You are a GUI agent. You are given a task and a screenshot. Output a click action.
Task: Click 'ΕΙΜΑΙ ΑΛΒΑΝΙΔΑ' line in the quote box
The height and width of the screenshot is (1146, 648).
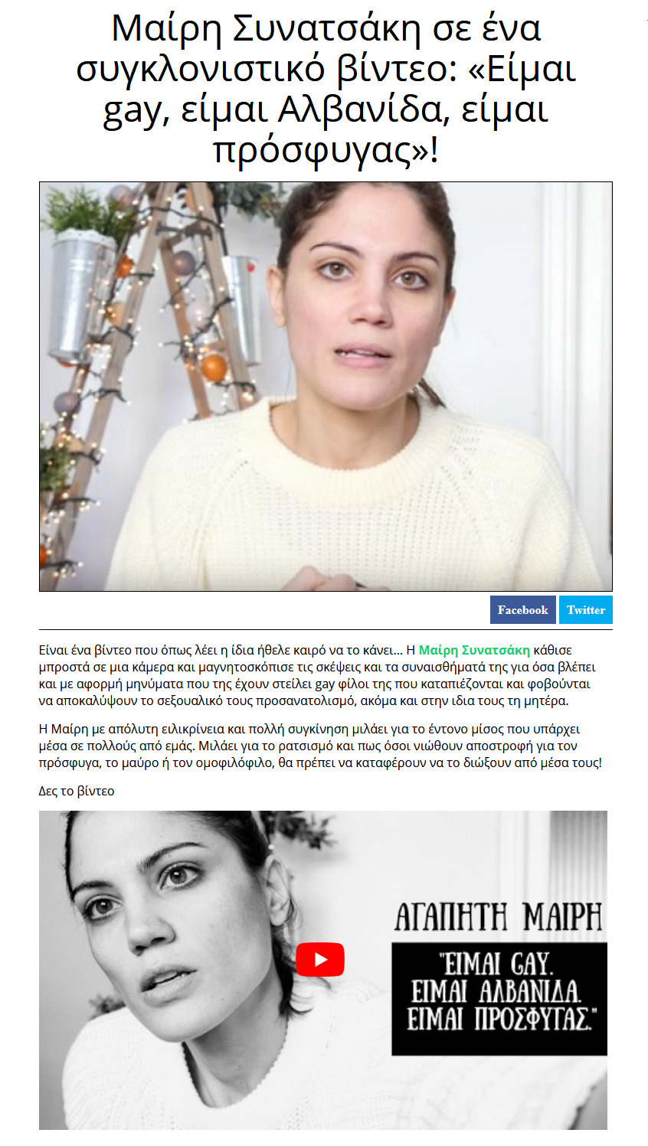(496, 991)
